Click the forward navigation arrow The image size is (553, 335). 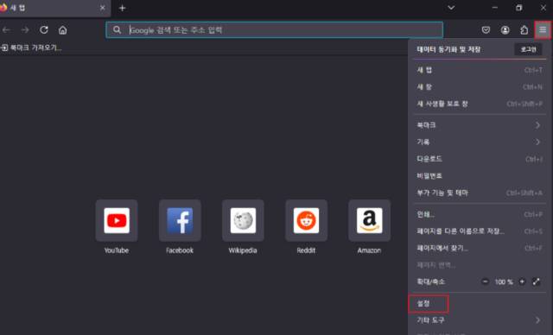25,30
